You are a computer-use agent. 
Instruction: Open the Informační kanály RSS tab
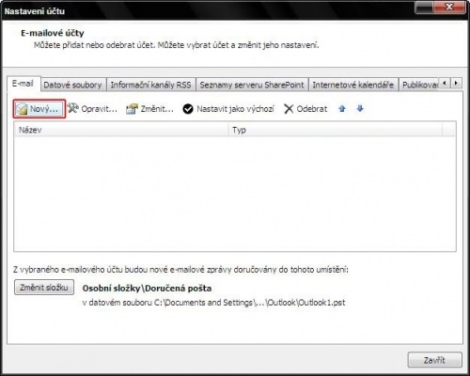point(151,85)
